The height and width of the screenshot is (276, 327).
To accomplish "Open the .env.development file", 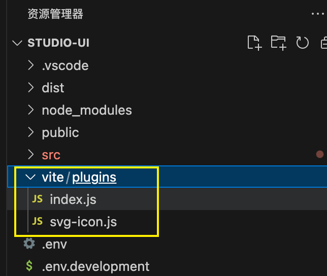I will 96,267.
